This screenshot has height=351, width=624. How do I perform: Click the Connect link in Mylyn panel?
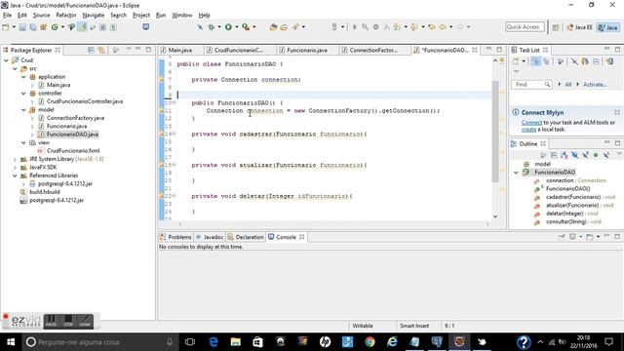(x=531, y=123)
